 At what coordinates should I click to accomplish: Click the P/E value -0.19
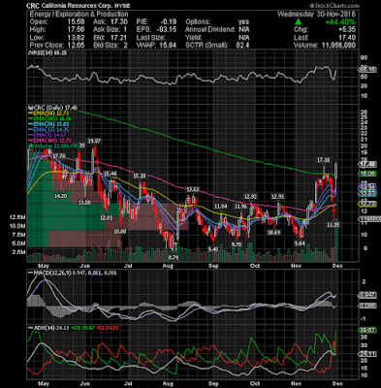tap(169, 22)
